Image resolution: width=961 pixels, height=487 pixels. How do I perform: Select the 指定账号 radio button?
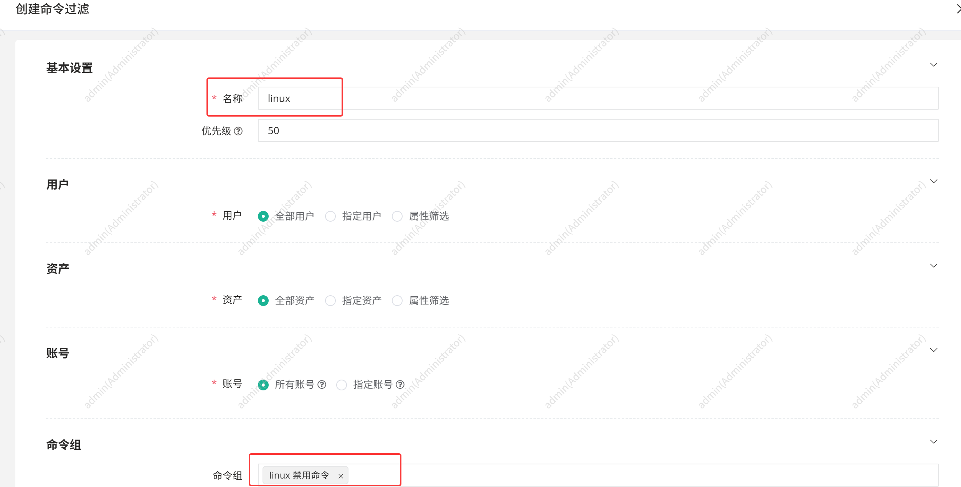click(x=342, y=385)
